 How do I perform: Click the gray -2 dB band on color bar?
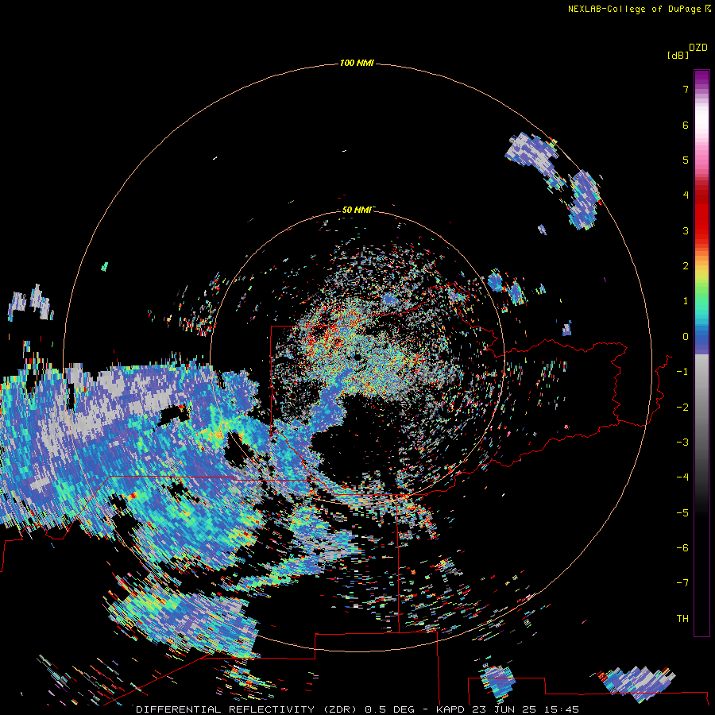[x=701, y=407]
